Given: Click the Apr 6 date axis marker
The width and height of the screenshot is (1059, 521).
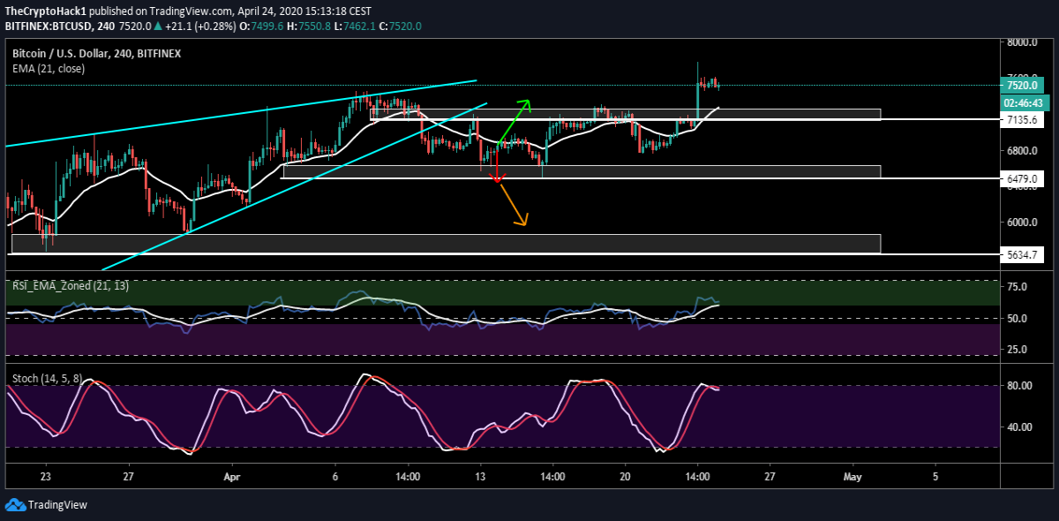Looking at the screenshot, I should tap(334, 475).
